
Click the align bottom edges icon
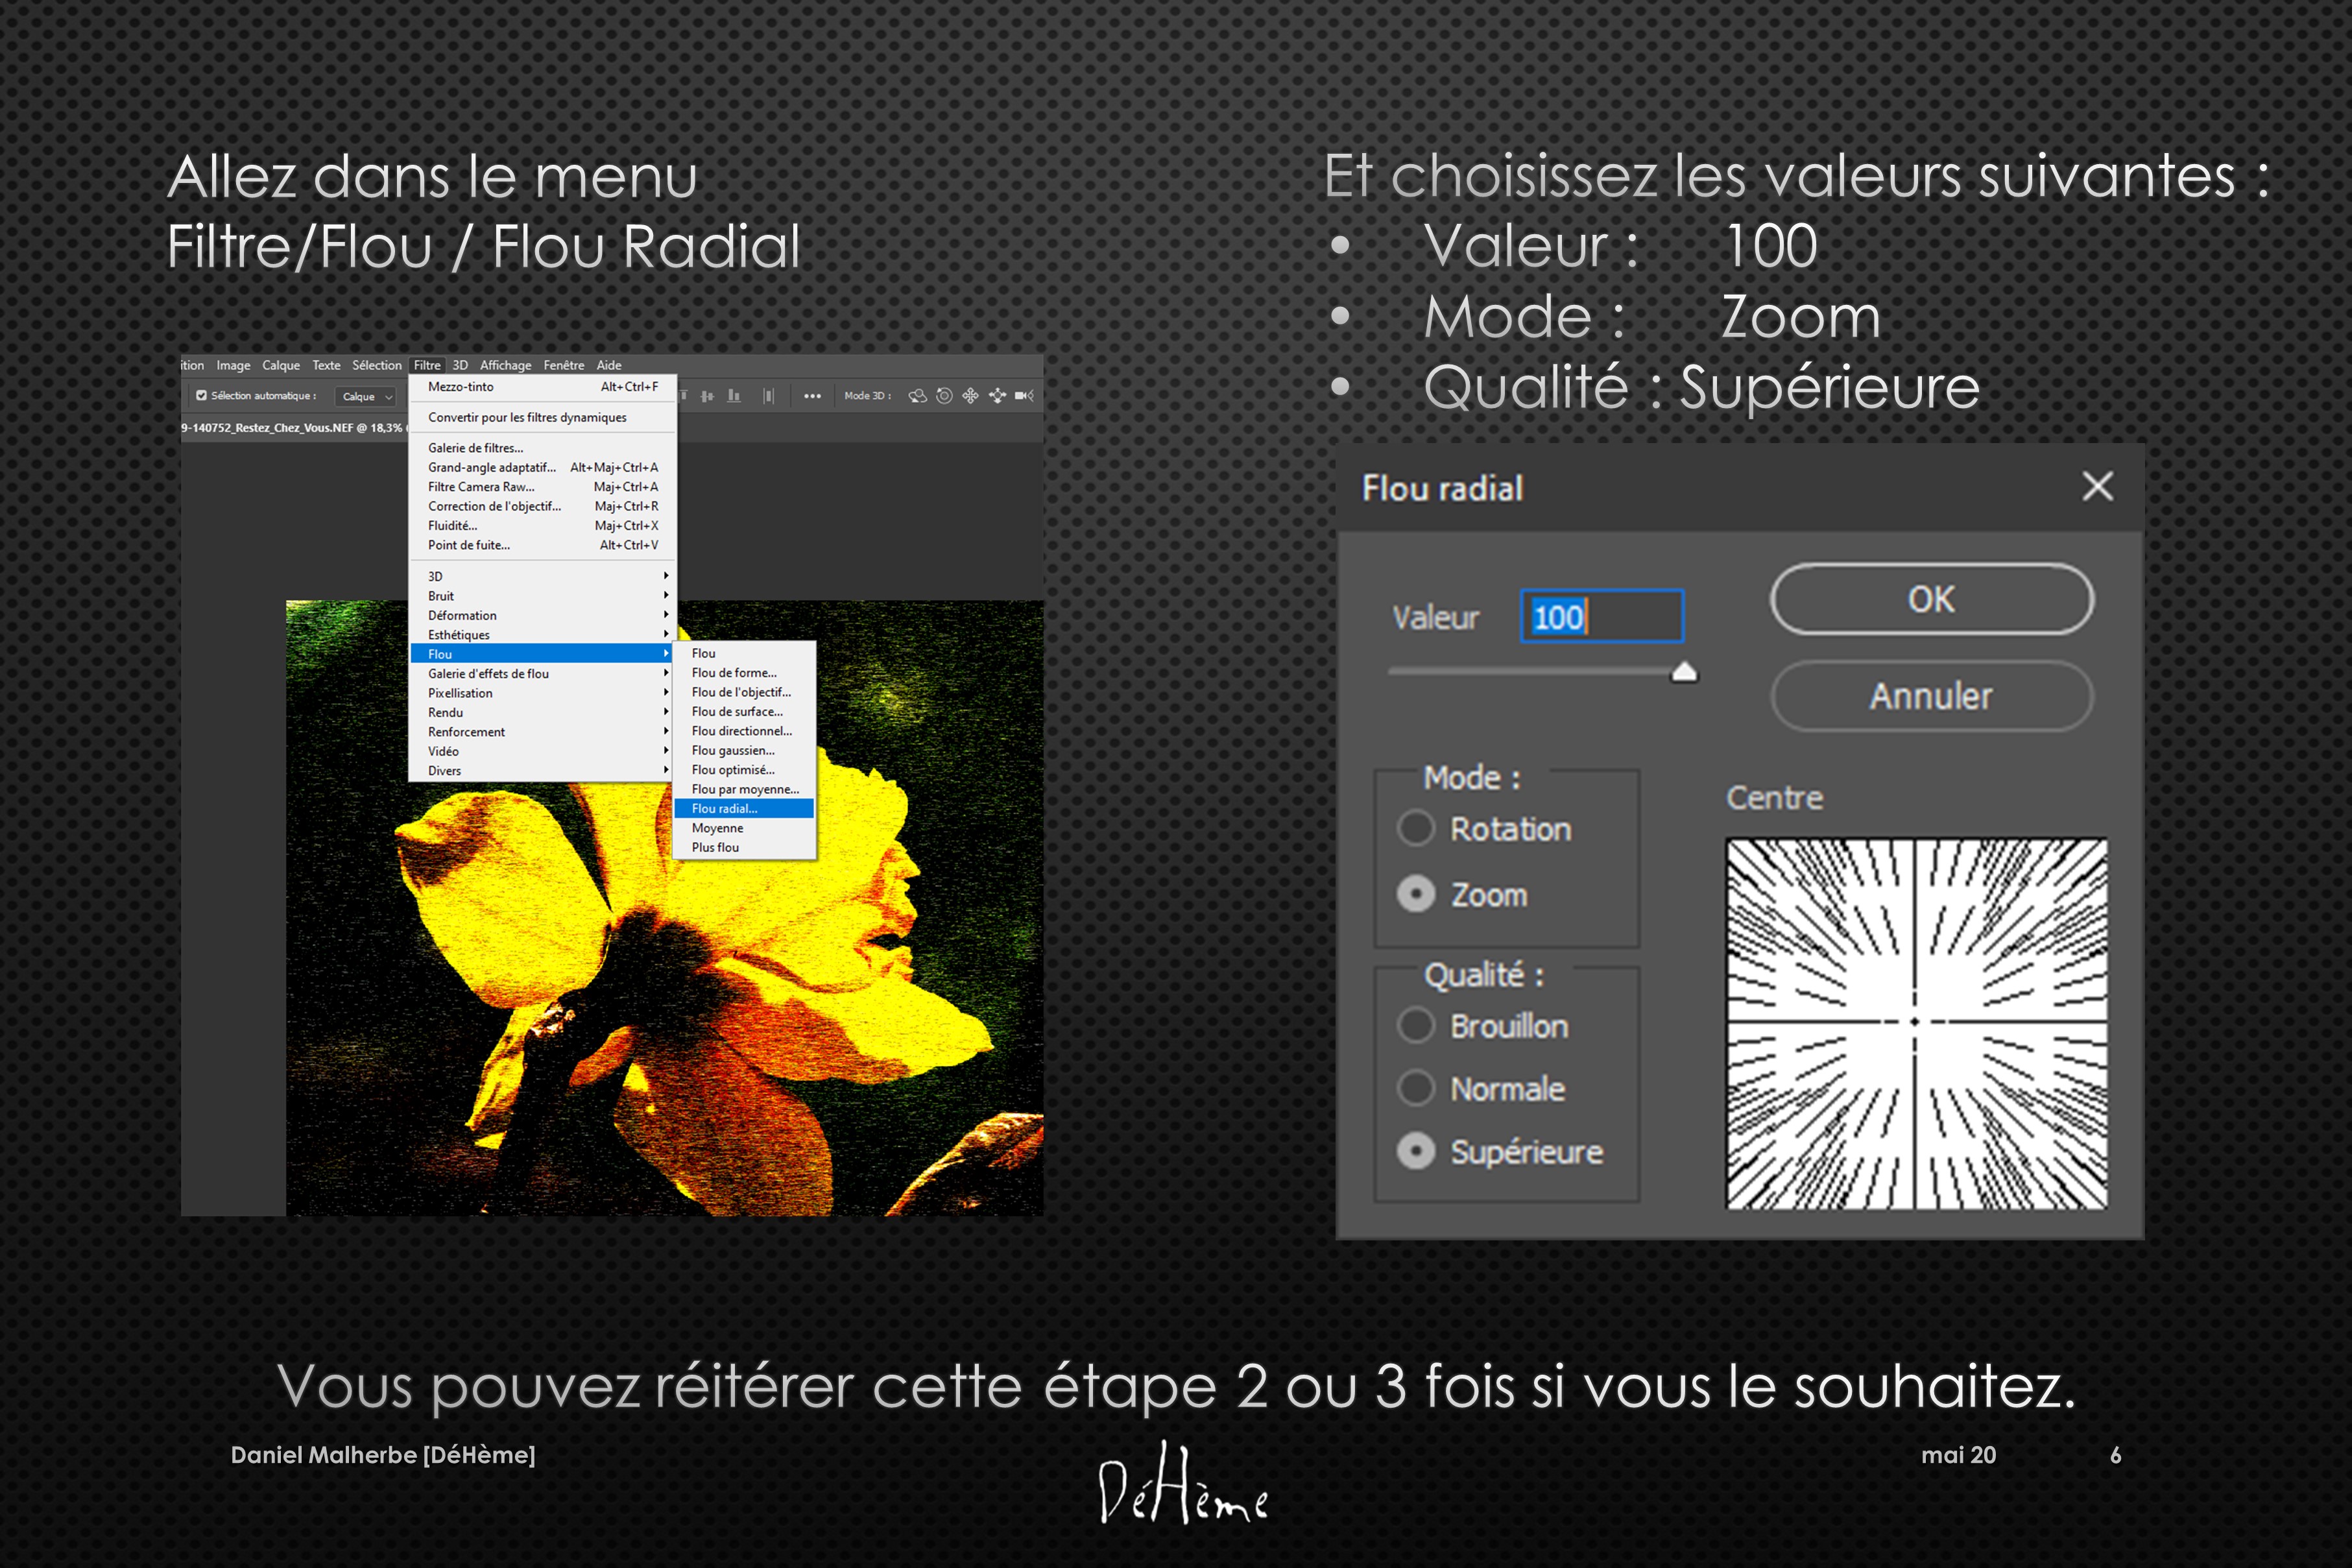tap(735, 396)
